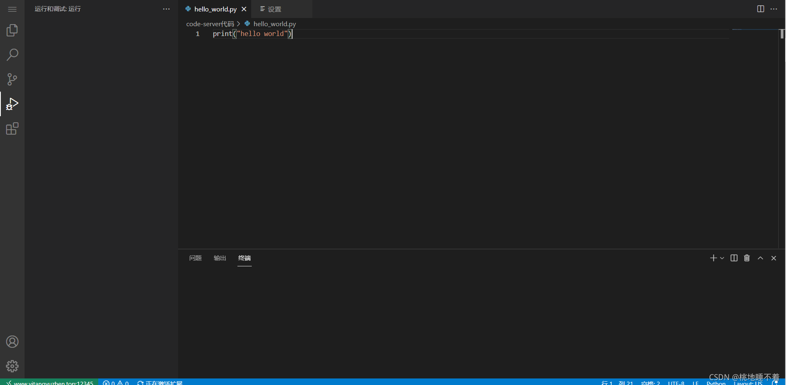Close the hello_world.py tab
Screen dimensions: 786x385
click(244, 9)
